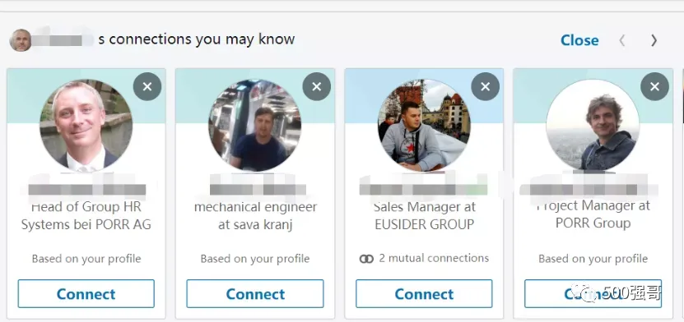This screenshot has height=322, width=684.
Task: Dismiss the Head of Group HR Systems suggestion card
Action: pyautogui.click(x=147, y=86)
